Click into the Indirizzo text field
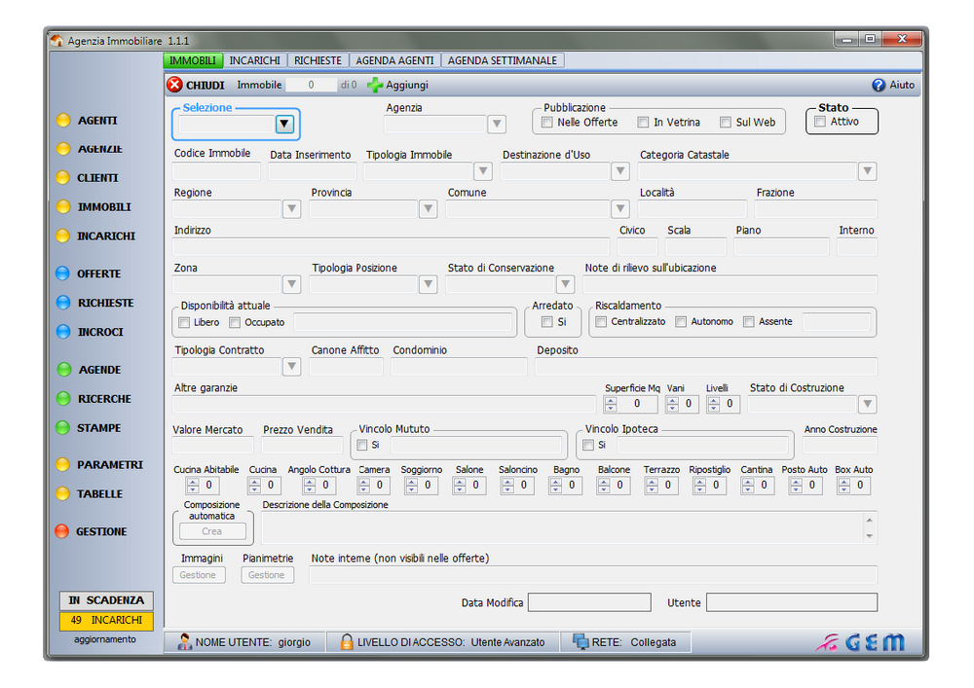 (x=390, y=247)
